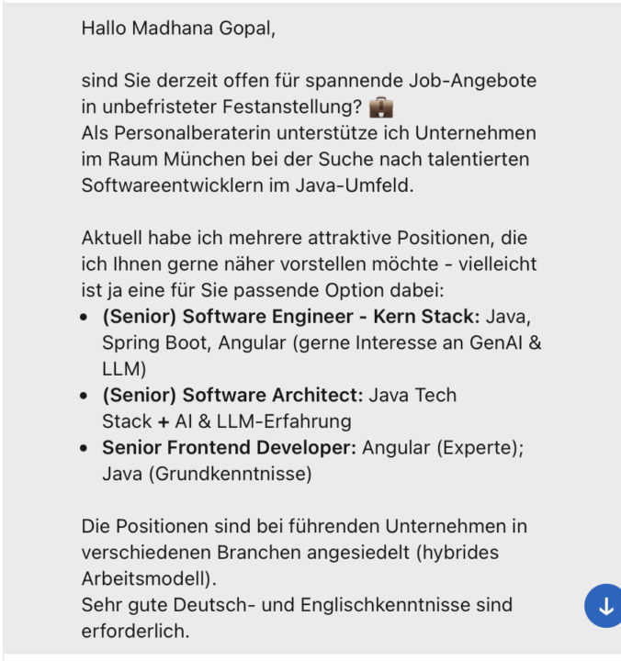Click the word 'Arbeitsmodell).'
The width and height of the screenshot is (621, 661).
click(x=149, y=578)
